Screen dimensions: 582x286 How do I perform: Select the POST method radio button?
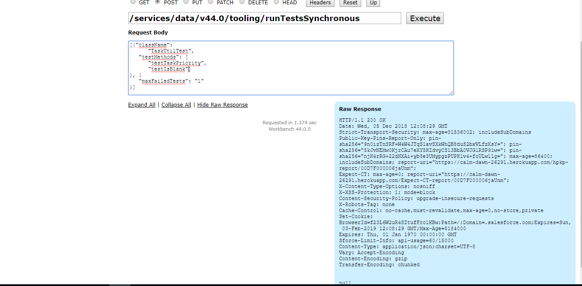(158, 2)
